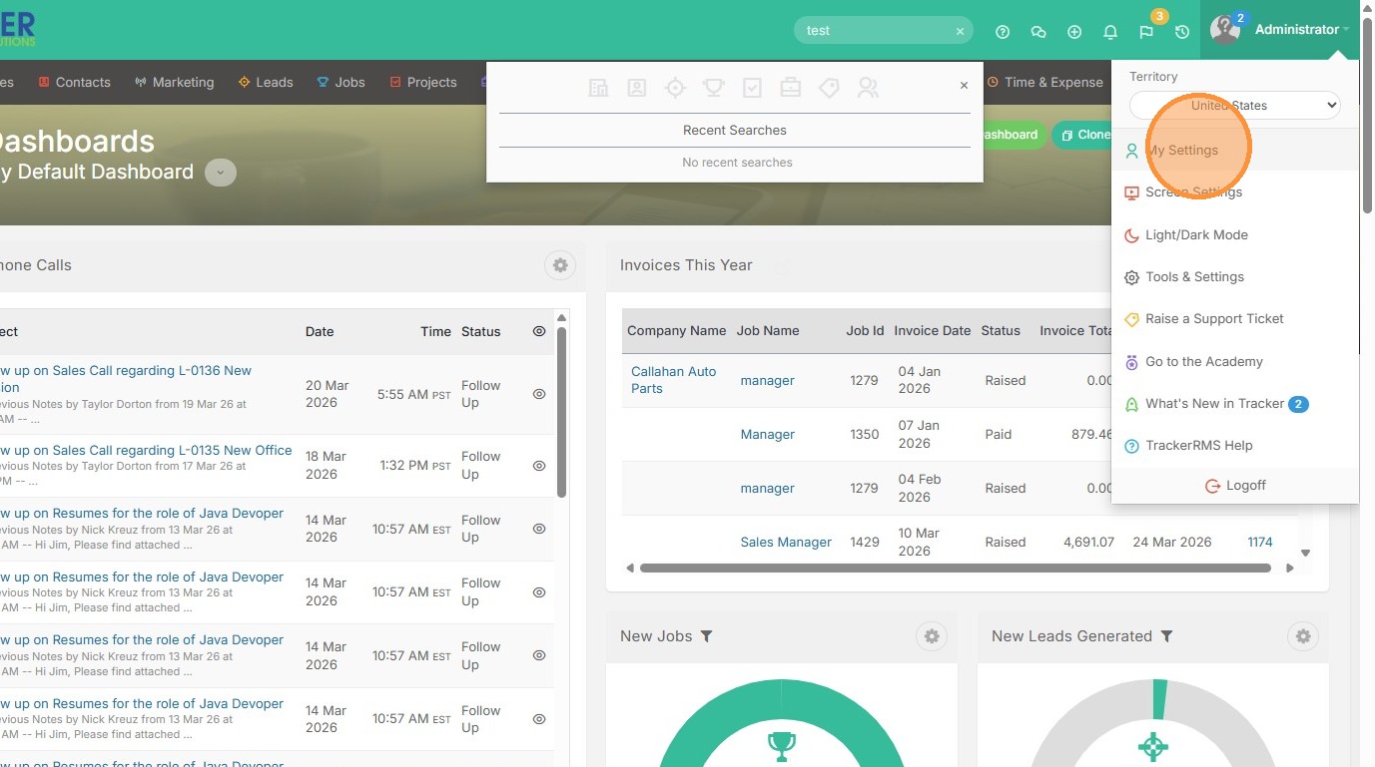Open What's New in Tracker

[1235, 404]
